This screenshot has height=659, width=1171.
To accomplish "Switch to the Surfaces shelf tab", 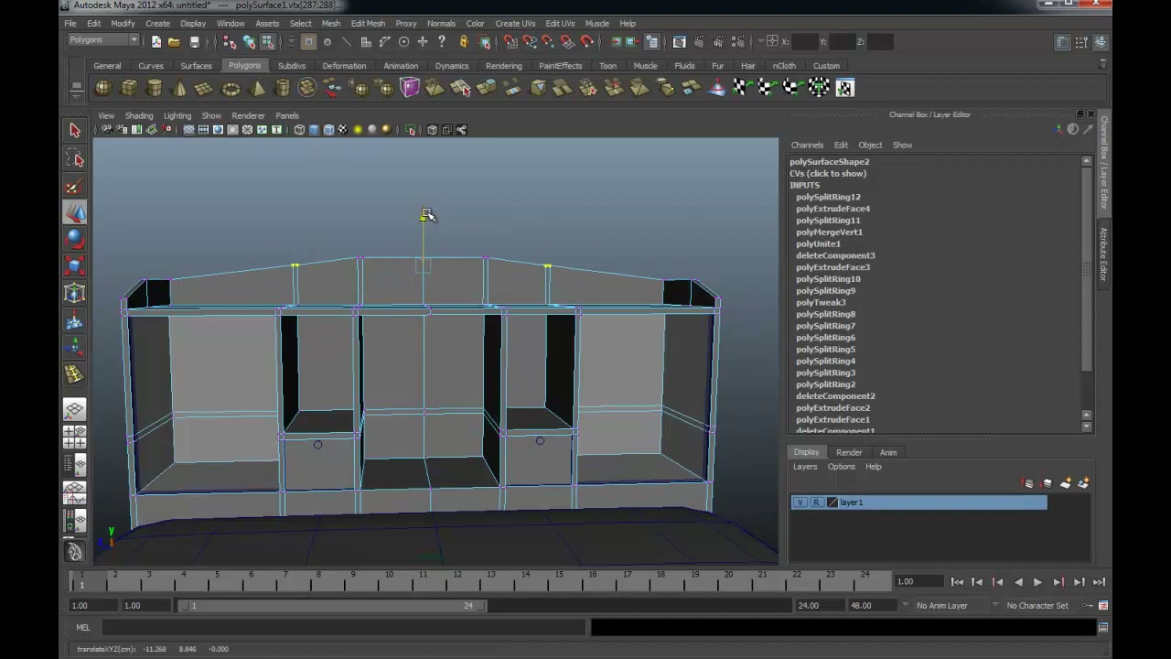I will pyautogui.click(x=196, y=66).
